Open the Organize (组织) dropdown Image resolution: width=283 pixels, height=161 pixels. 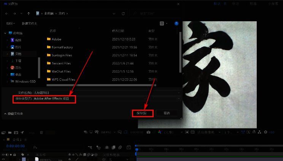tap(11, 24)
